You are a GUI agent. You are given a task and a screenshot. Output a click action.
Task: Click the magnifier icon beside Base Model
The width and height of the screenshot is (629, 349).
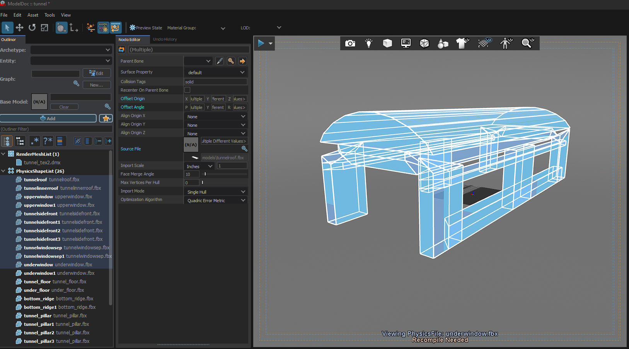pyautogui.click(x=108, y=106)
